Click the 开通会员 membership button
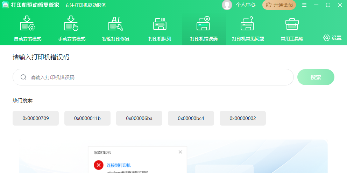The image size is (347, 173). 279,5
